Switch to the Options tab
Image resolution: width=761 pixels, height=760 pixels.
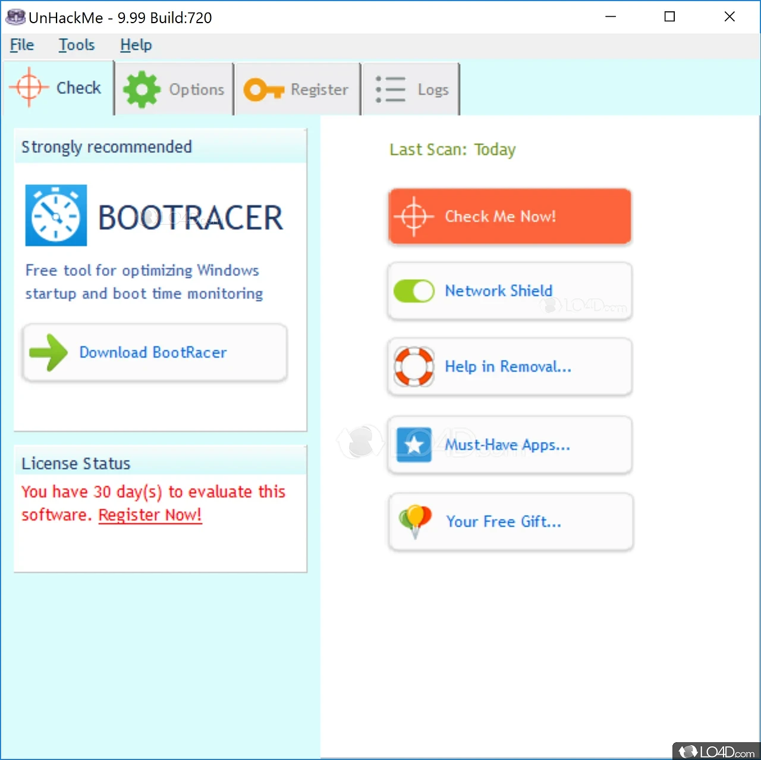[174, 89]
